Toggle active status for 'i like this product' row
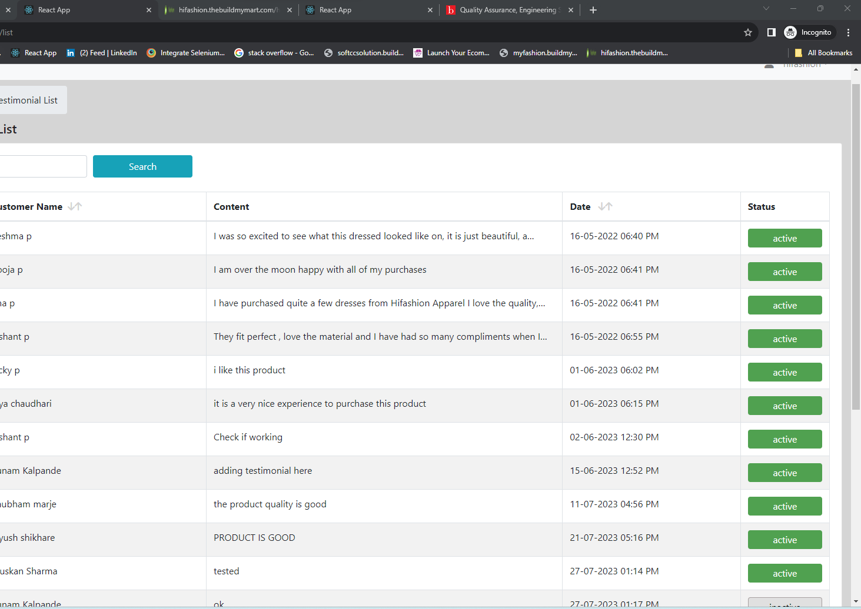This screenshot has height=609, width=861. [x=784, y=372]
